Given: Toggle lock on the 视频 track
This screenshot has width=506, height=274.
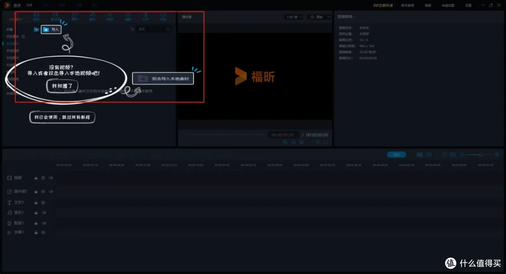Looking at the screenshot, I should 36,178.
